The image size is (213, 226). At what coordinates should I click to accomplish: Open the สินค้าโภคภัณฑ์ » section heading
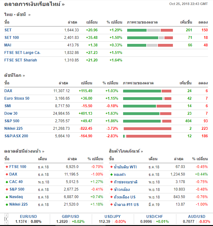coord(126,151)
